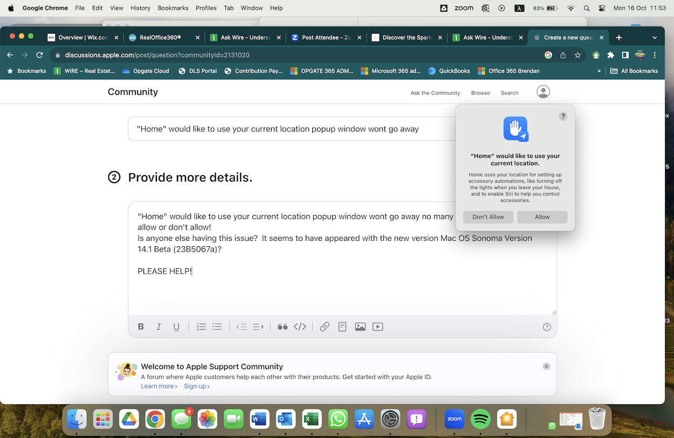Click the document attachment icon in toolbar
Viewport: 674px width, 438px height.
pyautogui.click(x=342, y=326)
